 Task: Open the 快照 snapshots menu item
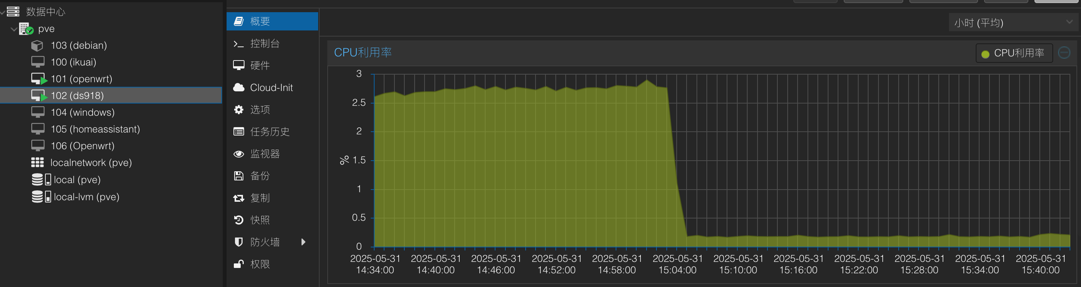(x=272, y=220)
